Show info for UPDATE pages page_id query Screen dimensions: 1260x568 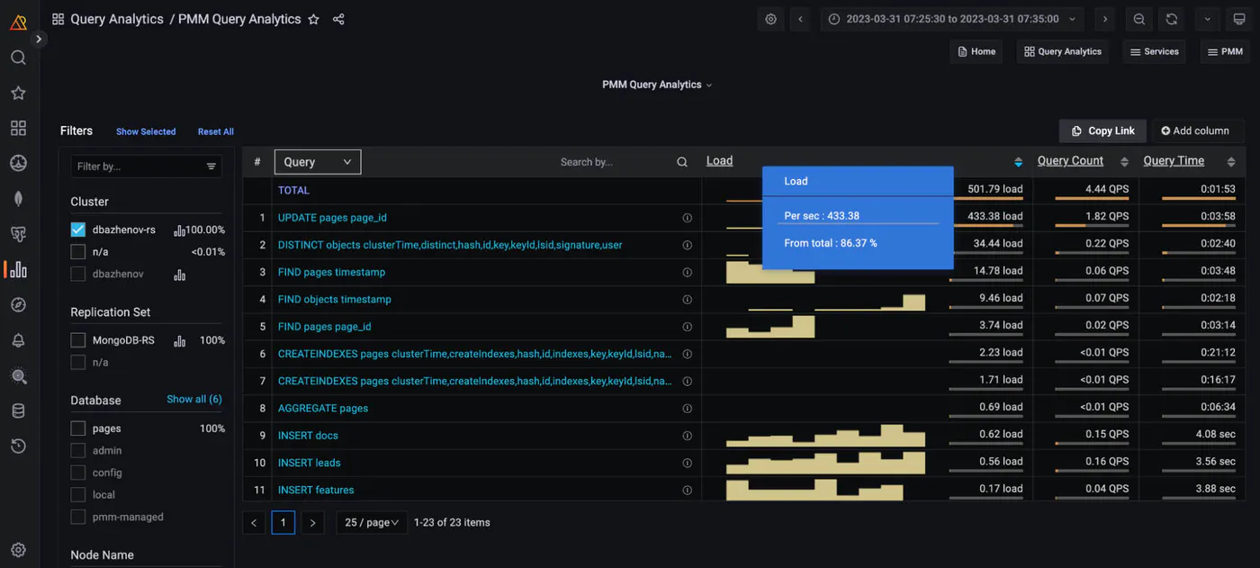click(x=687, y=218)
